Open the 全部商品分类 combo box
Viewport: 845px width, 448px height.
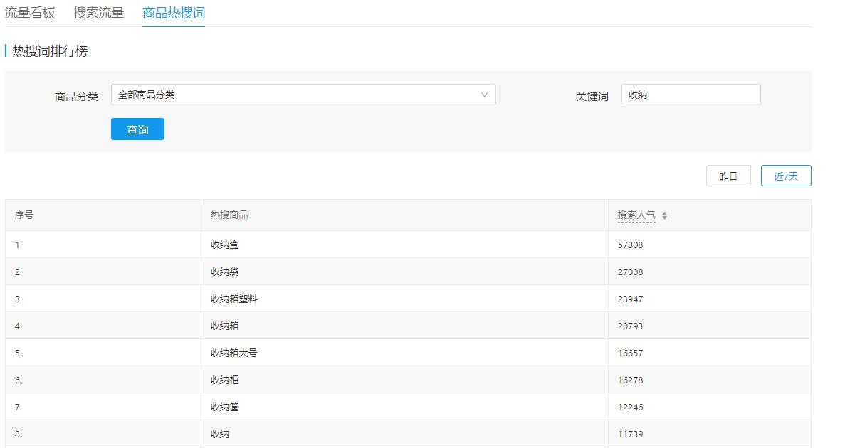coord(303,95)
